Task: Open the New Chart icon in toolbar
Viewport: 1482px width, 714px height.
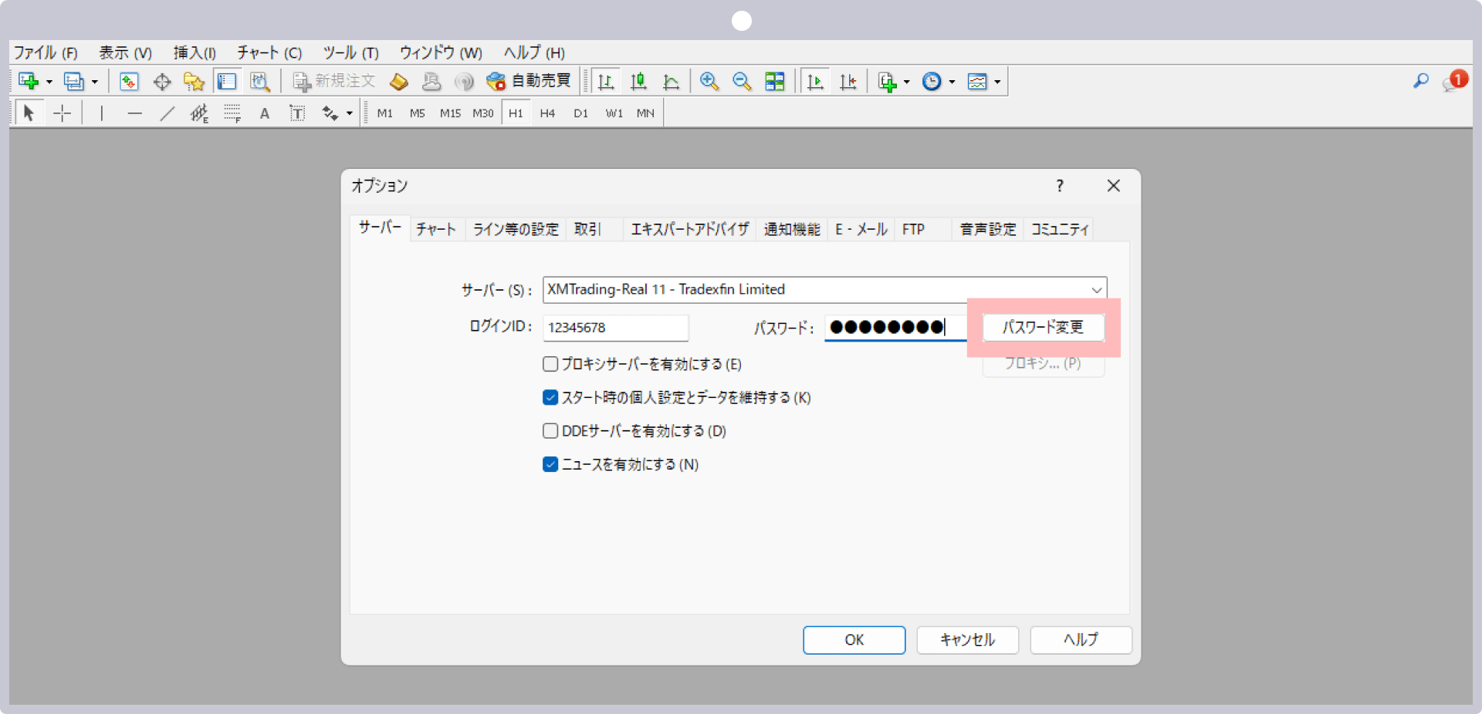Action: [29, 81]
